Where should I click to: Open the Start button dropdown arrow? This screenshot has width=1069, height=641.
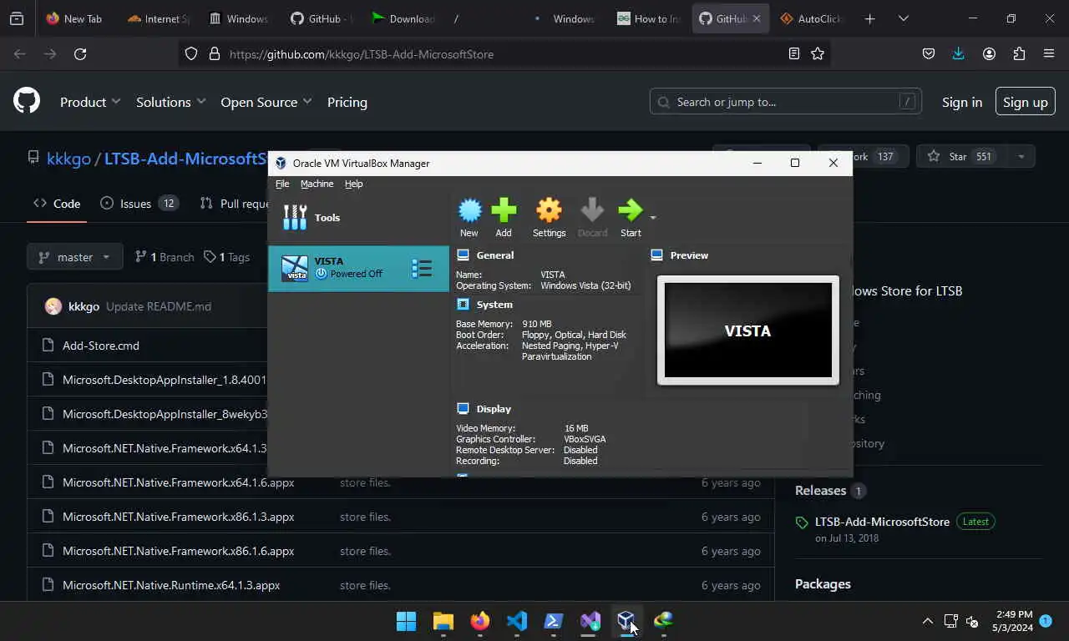[653, 218]
